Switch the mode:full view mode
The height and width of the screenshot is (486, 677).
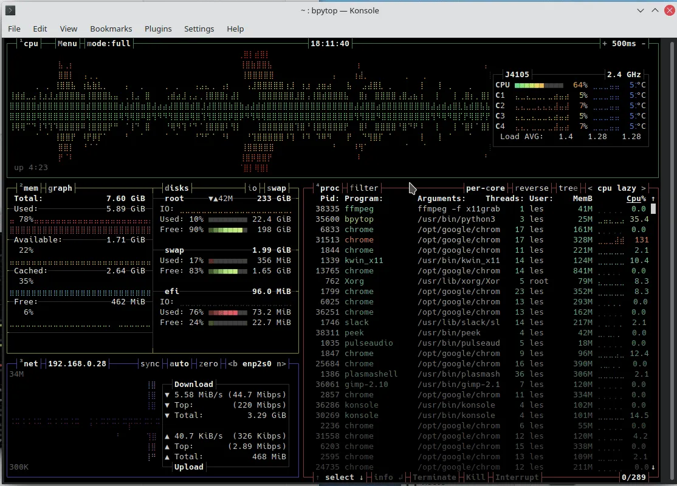(108, 43)
